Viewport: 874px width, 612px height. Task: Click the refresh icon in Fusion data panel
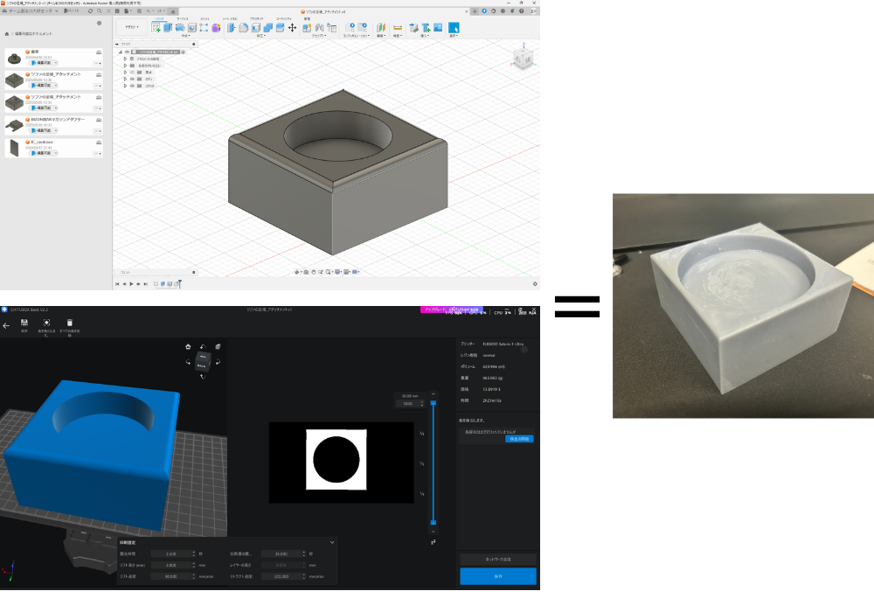pyautogui.click(x=91, y=10)
